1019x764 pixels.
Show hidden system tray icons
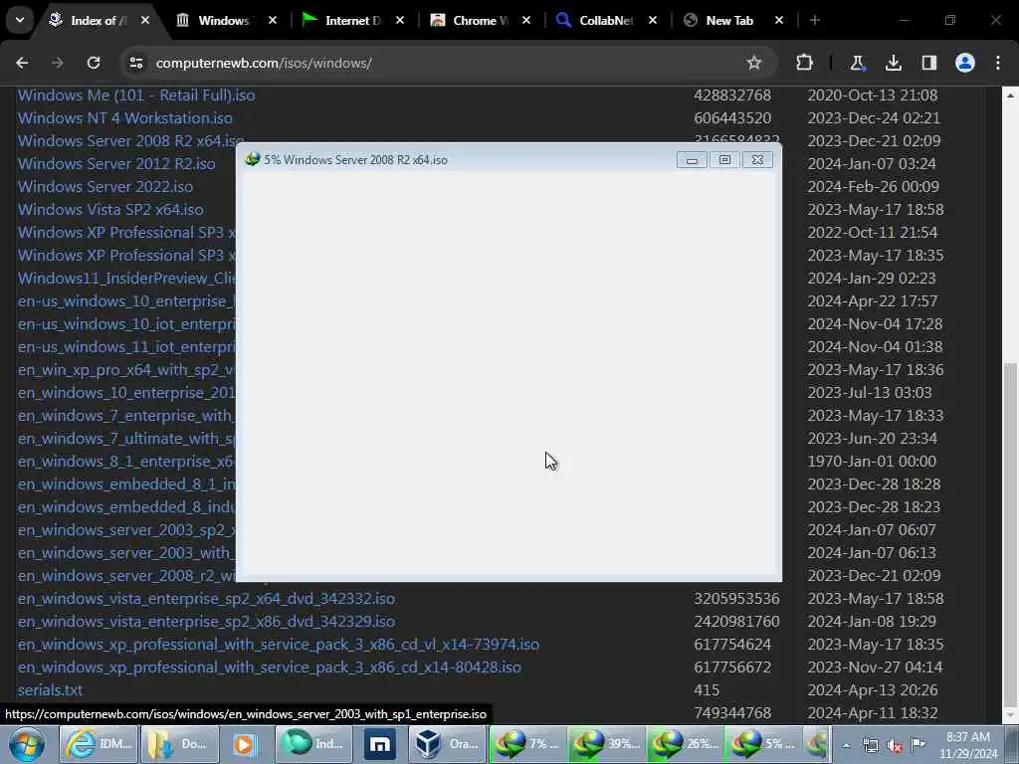coord(846,745)
